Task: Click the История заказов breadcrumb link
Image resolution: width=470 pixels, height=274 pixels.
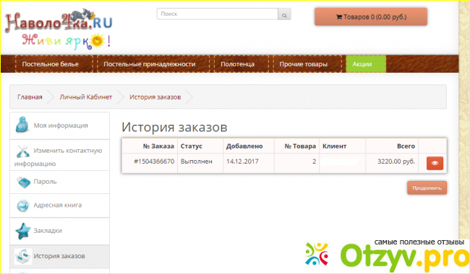Action: (155, 97)
